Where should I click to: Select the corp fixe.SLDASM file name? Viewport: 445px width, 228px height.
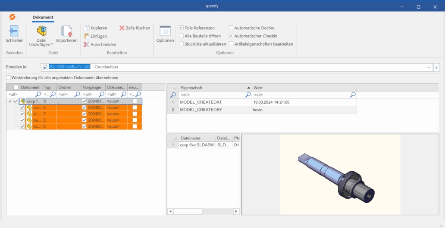pyautogui.click(x=197, y=145)
